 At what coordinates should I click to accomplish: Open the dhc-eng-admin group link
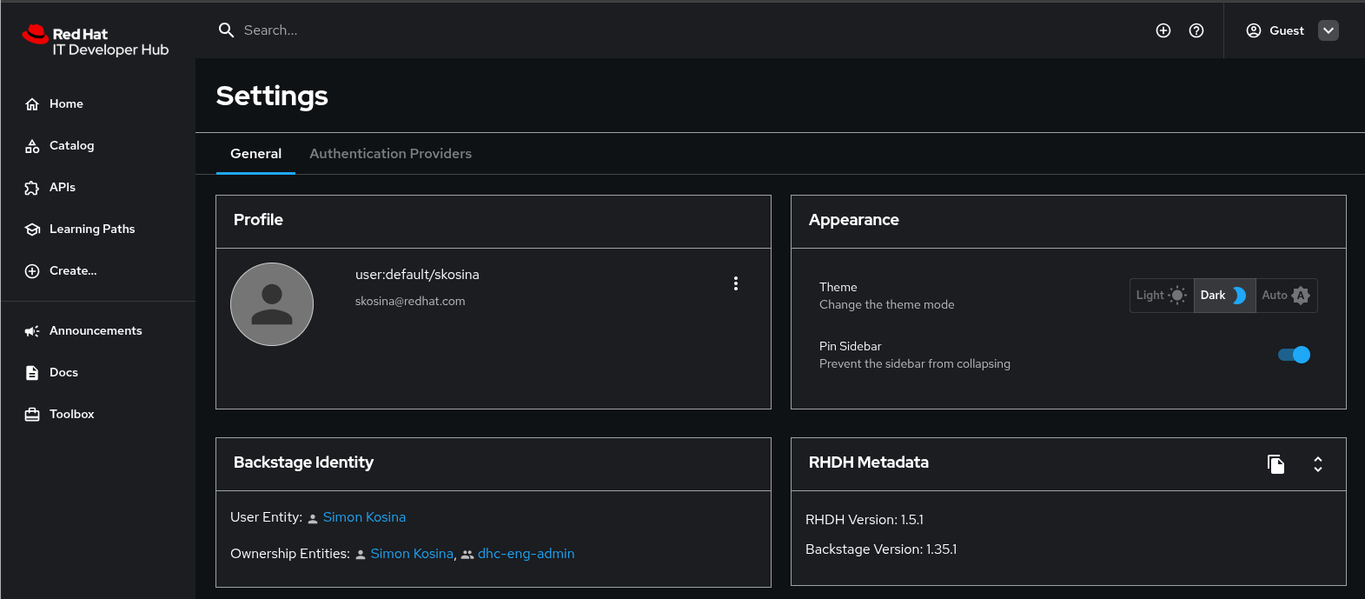526,554
